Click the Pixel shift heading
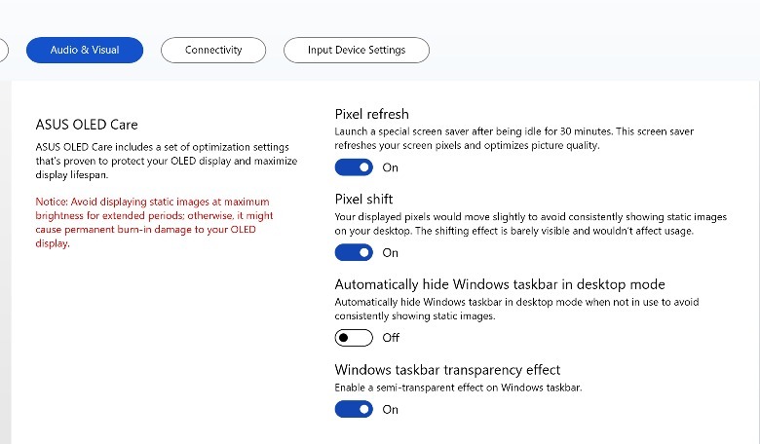760x444 pixels. [363, 200]
